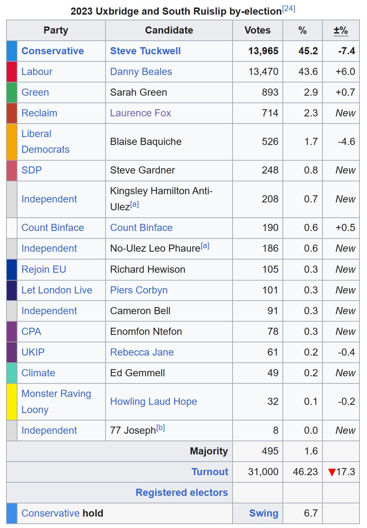The width and height of the screenshot is (367, 528).
Task: Click the Steve Tuckwell candidate link
Action: (145, 51)
